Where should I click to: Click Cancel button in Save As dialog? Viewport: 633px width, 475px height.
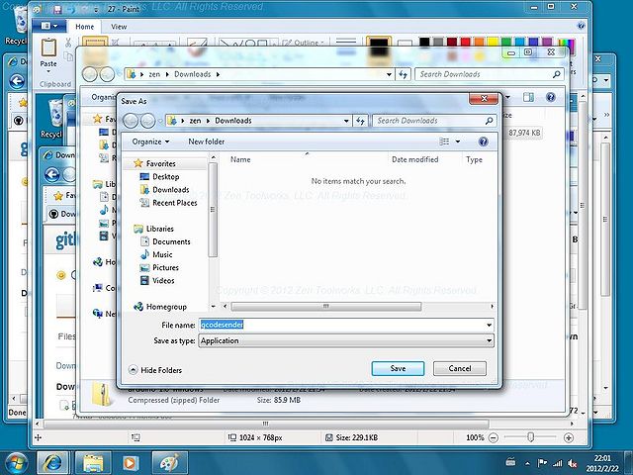point(459,368)
